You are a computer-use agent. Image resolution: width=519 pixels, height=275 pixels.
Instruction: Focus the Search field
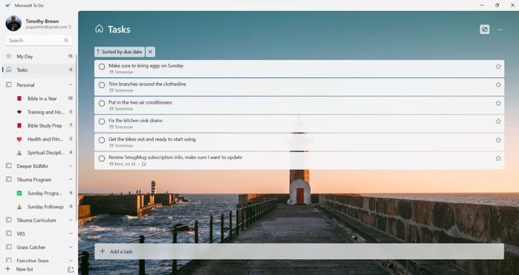39,41
